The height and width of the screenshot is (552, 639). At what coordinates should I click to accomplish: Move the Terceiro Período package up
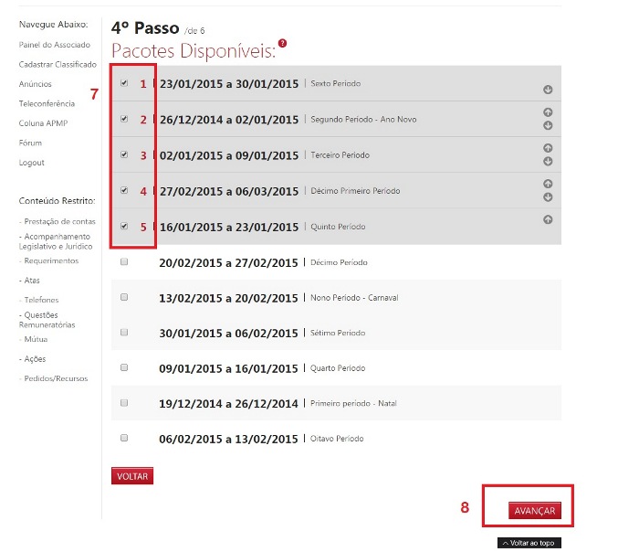pyautogui.click(x=548, y=148)
